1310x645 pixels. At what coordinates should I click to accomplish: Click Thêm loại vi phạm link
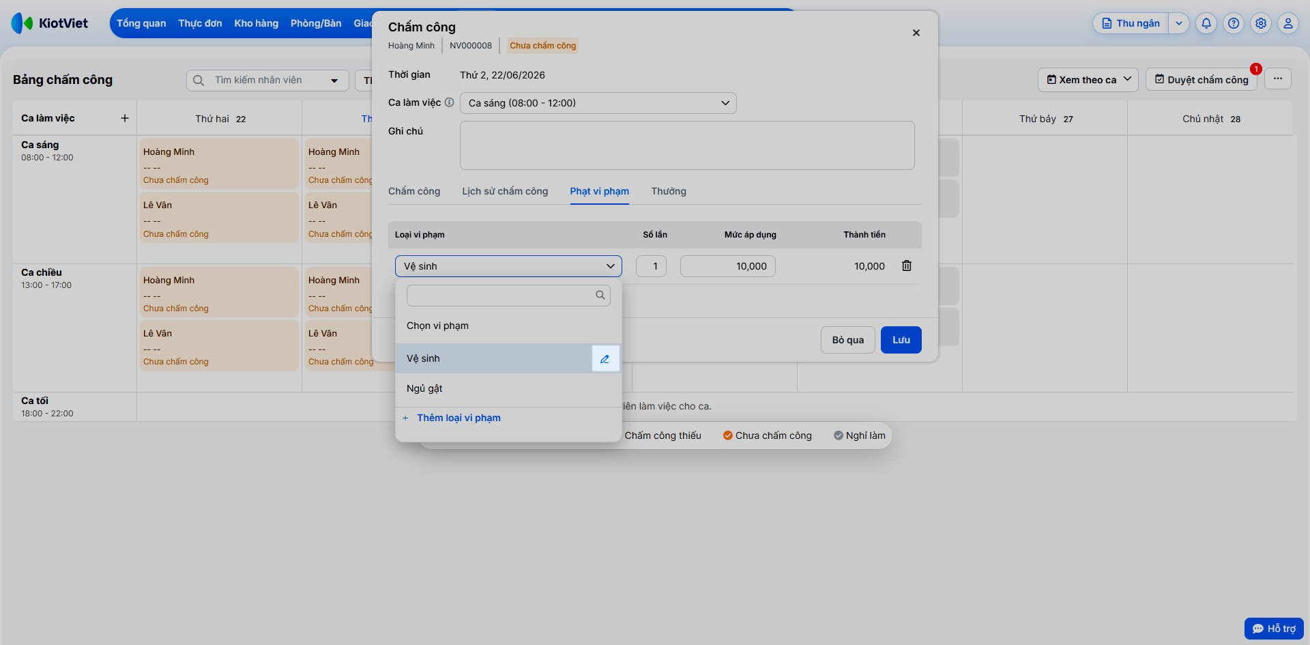(458, 418)
